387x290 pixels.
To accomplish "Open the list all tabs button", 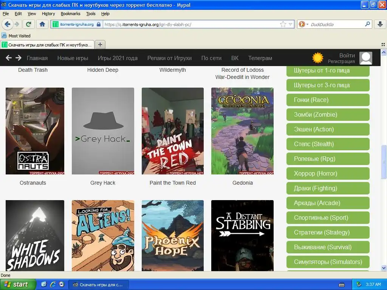I will 383,45.
